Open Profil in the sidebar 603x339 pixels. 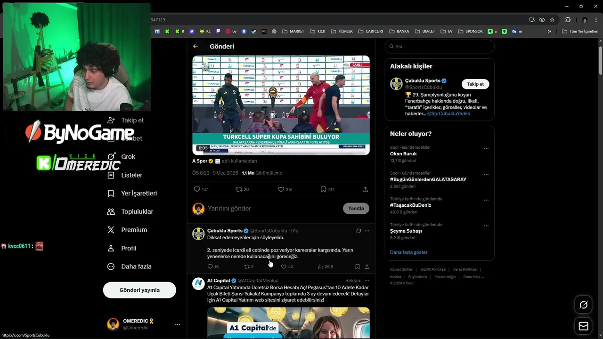pyautogui.click(x=122, y=248)
